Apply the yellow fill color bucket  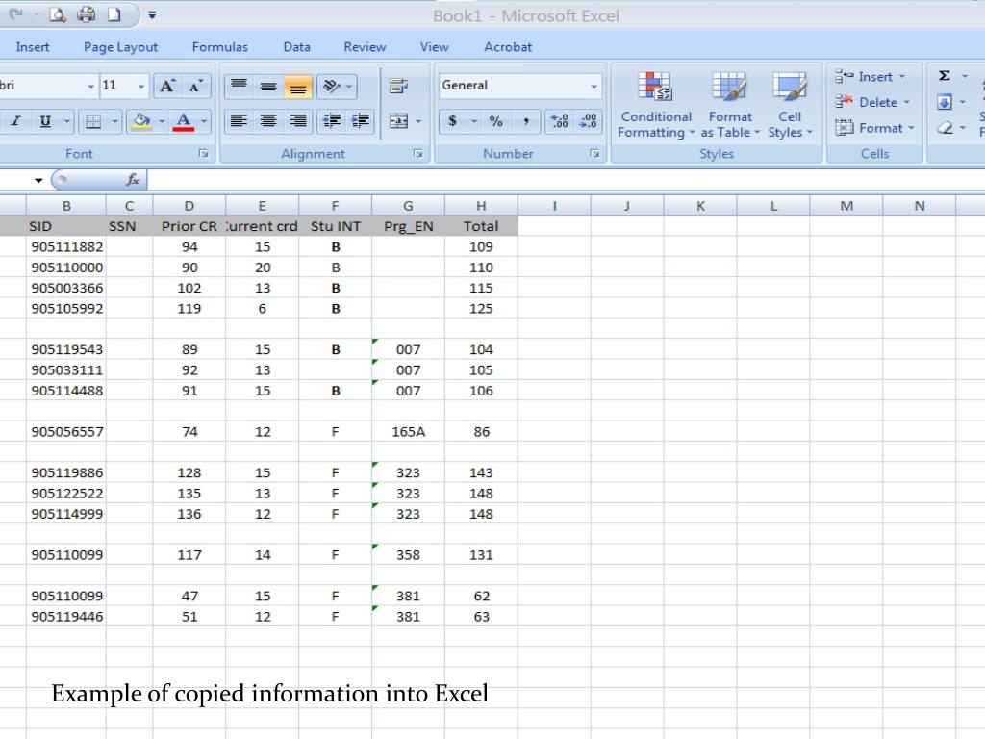coord(141,121)
